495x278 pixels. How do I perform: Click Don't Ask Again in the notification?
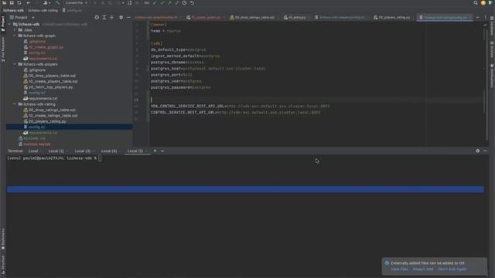[x=452, y=270]
